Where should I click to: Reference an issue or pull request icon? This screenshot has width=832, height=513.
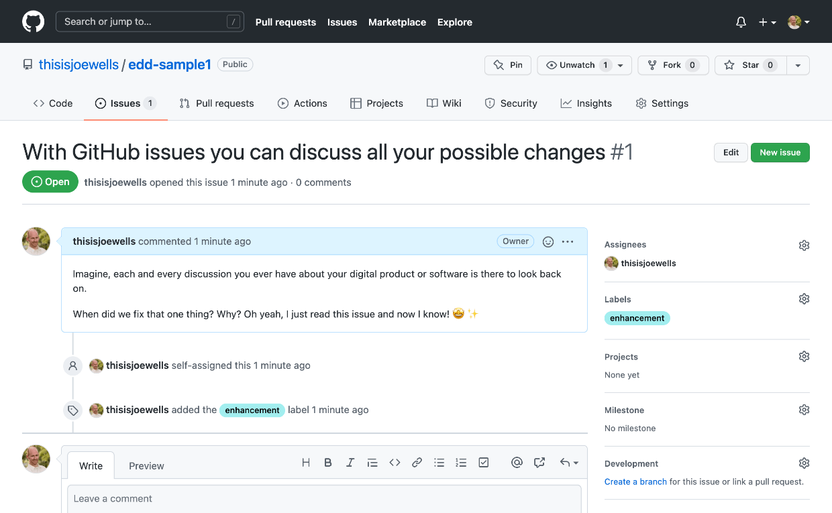[539, 463]
